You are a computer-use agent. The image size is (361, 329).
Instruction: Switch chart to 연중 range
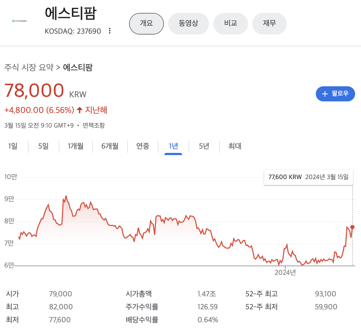pos(143,146)
